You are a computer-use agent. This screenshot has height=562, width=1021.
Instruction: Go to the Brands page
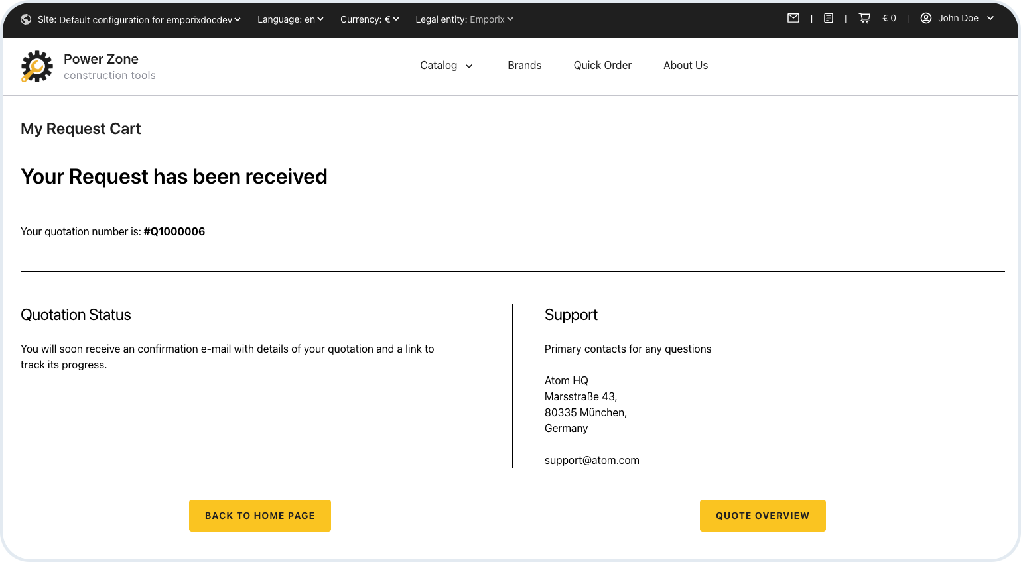point(524,65)
